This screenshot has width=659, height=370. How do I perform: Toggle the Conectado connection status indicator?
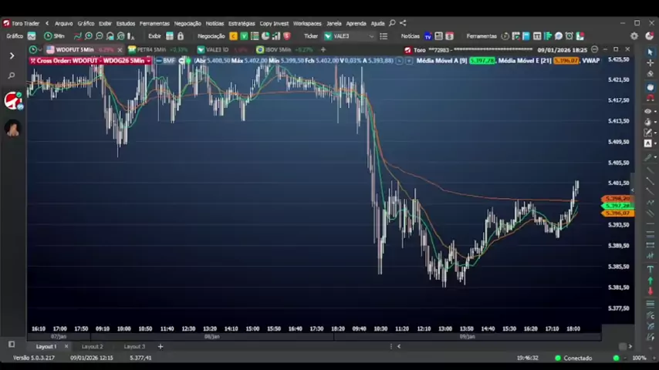click(x=616, y=358)
